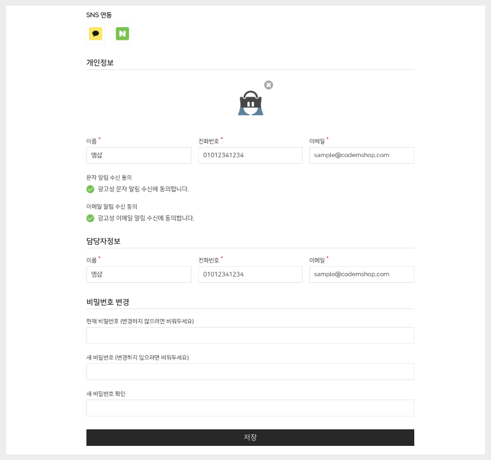Click the 담당자정보 section heading
491x460 pixels.
point(103,241)
